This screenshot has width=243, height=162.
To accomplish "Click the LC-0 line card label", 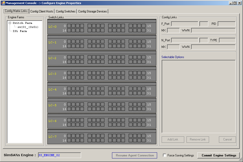I will point(52,27).
